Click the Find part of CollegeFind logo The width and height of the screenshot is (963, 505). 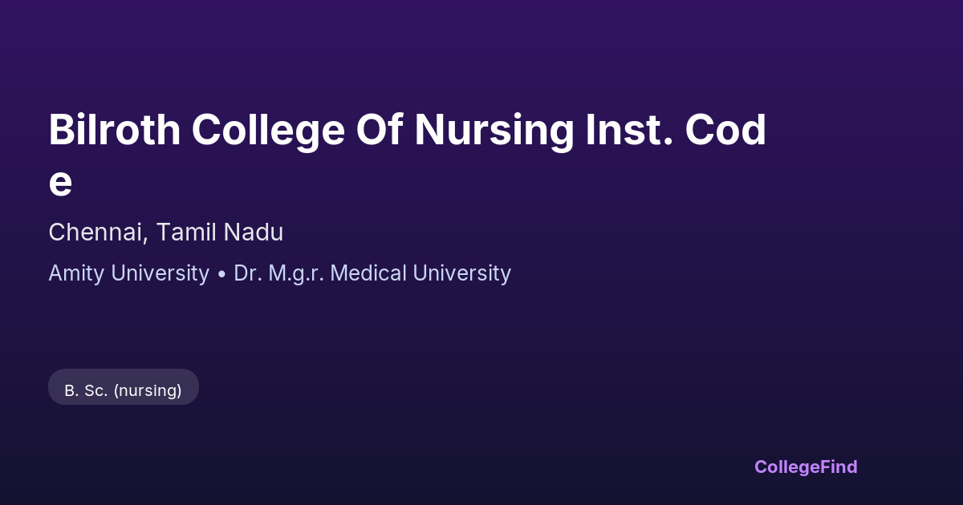(839, 467)
